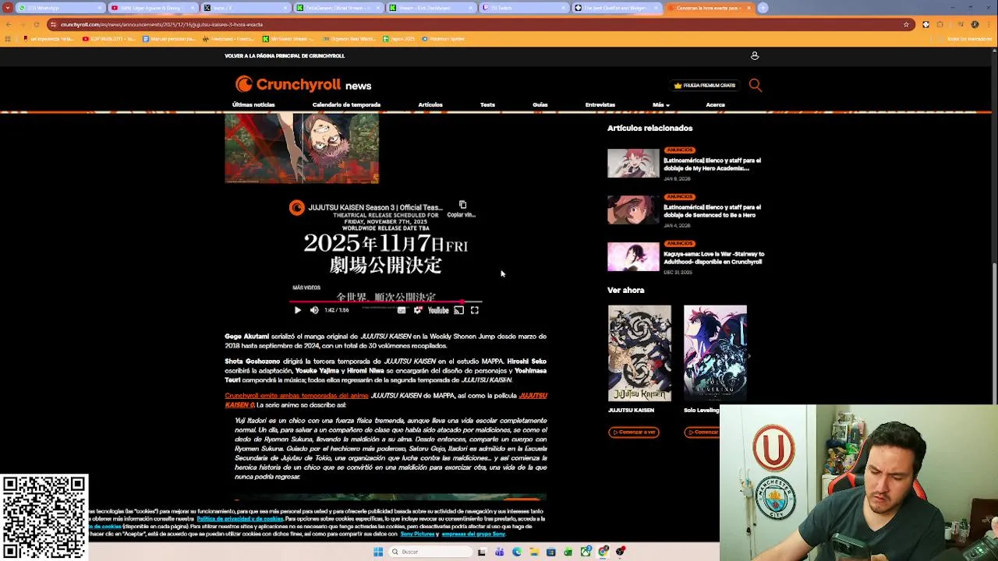Follow the Crunchyroll emite ambas temporadas link
This screenshot has height=561, width=998.
tap(296, 396)
